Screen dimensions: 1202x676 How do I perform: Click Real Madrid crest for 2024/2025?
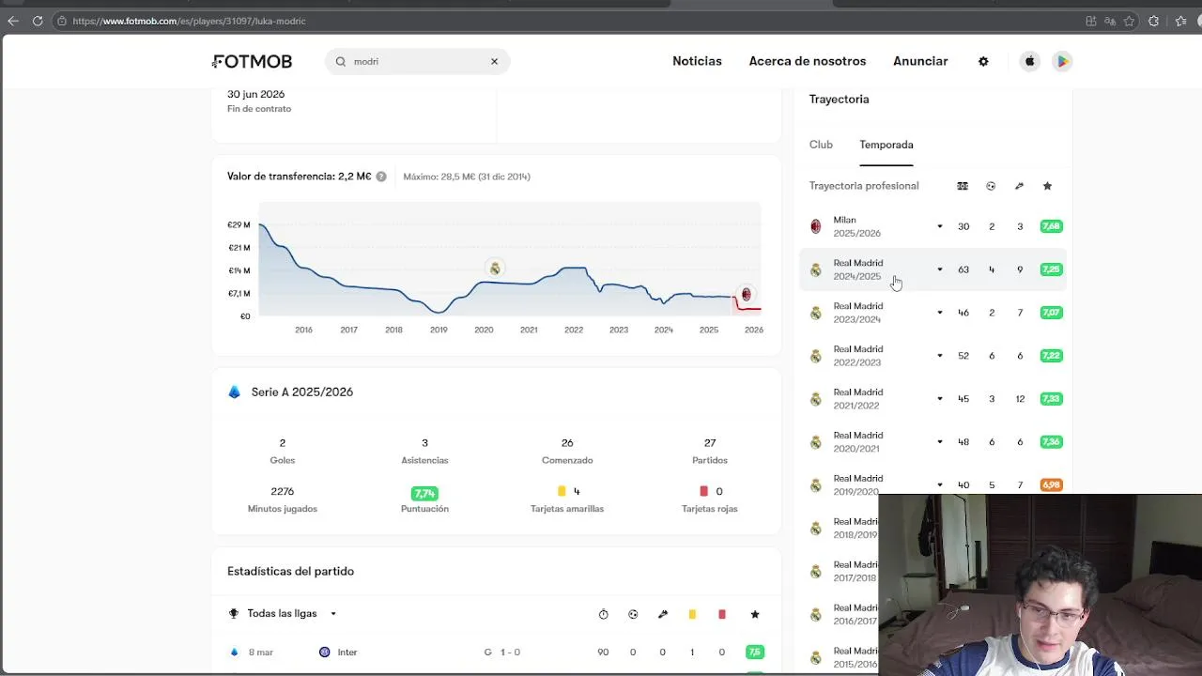815,269
